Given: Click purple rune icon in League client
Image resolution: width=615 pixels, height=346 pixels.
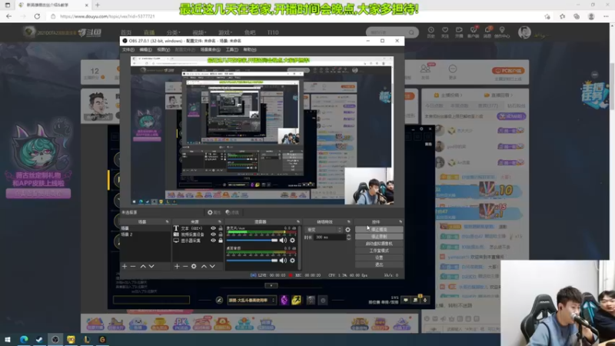Looking at the screenshot, I should click(x=284, y=300).
